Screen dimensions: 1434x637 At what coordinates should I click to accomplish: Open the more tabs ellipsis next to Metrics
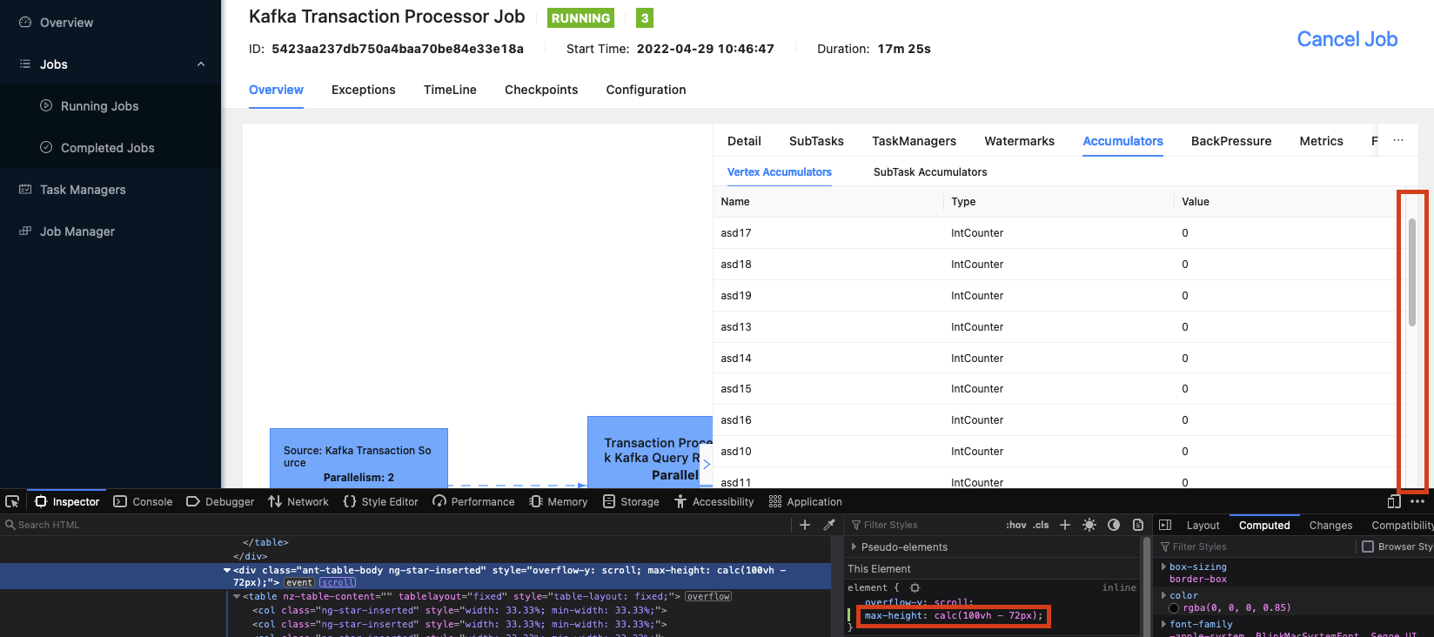click(x=1398, y=140)
